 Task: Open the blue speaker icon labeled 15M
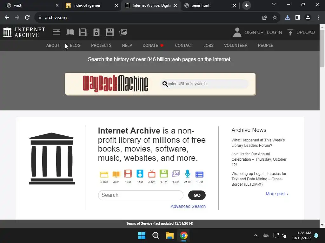140,174
